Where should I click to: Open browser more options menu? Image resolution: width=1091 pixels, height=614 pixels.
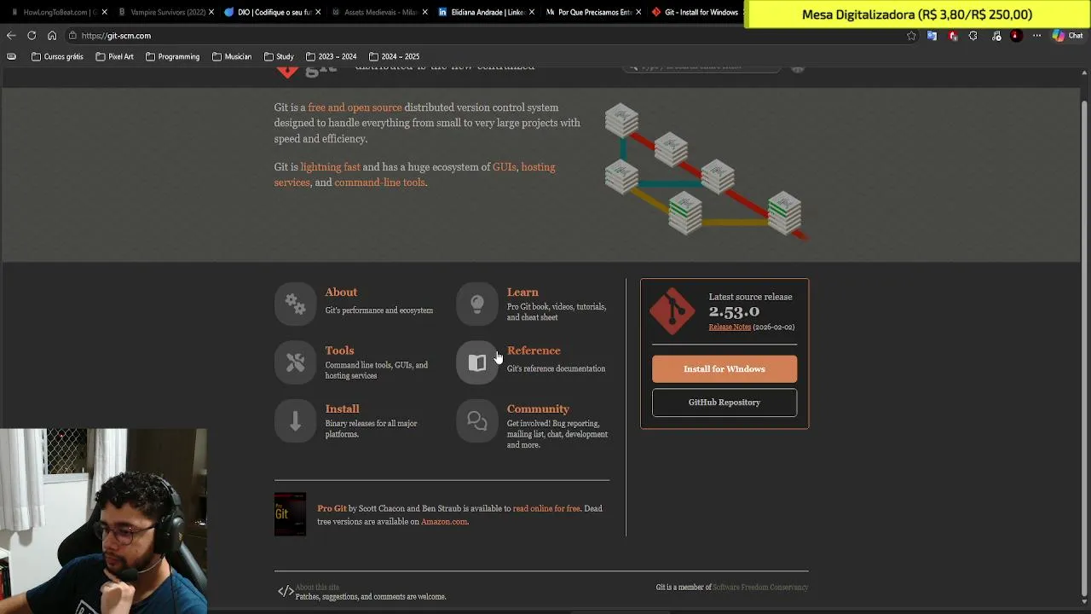coord(1036,36)
